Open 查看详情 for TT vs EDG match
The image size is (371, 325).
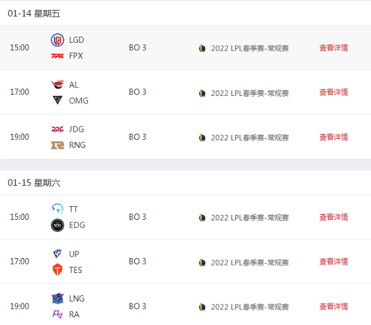point(334,217)
